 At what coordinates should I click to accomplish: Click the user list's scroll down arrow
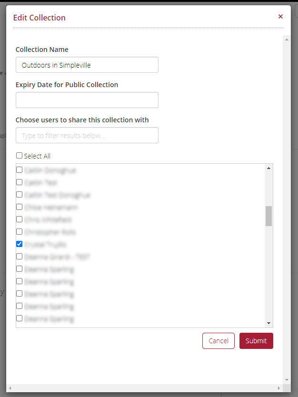pyautogui.click(x=268, y=323)
